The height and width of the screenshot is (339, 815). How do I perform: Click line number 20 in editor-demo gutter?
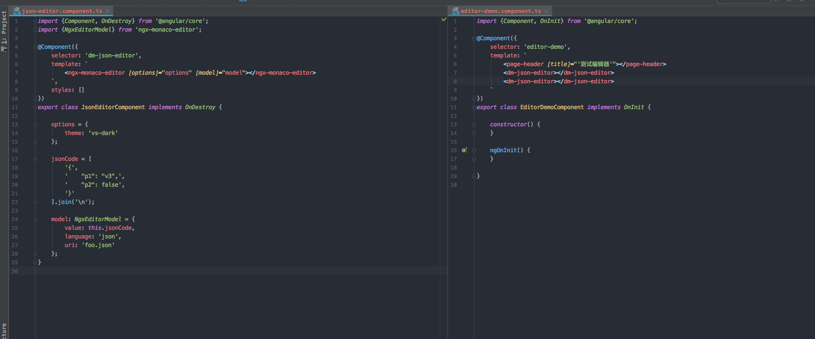click(x=454, y=185)
